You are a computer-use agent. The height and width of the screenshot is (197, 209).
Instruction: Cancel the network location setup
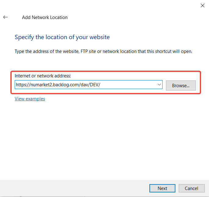(191, 188)
